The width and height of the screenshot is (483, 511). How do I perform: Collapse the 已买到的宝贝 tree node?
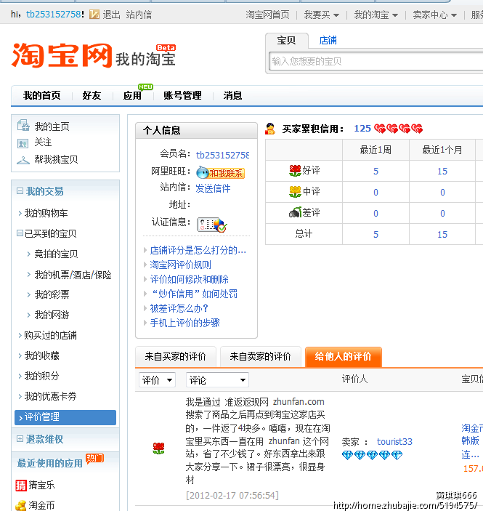20,233
